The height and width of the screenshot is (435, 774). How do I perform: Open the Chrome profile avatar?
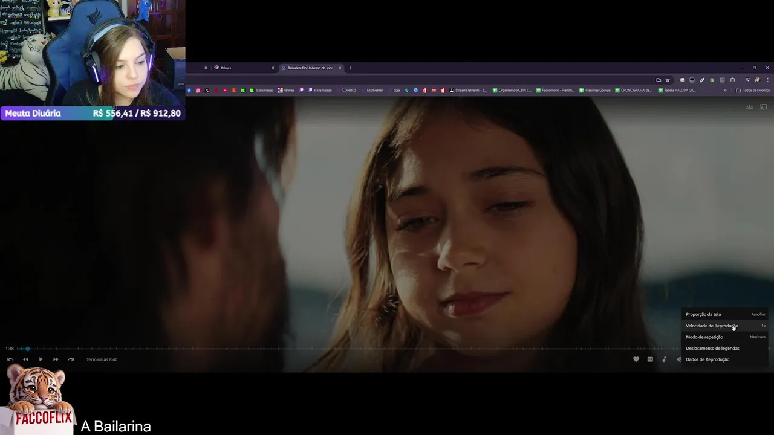coord(757,80)
